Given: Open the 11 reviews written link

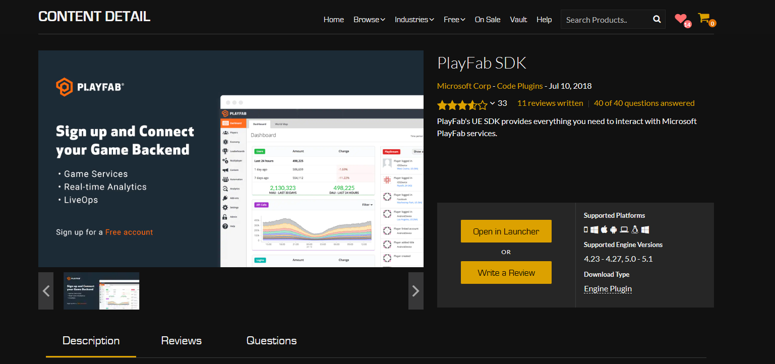Looking at the screenshot, I should (550, 103).
